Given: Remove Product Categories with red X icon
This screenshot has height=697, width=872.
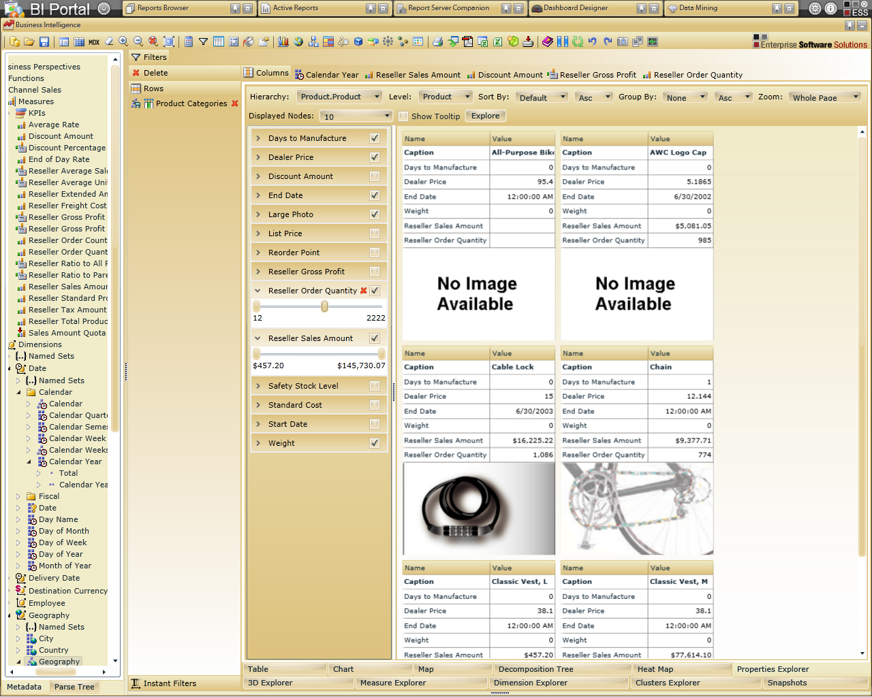Looking at the screenshot, I should [235, 103].
